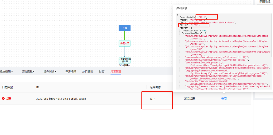
Task: Click the ???? component name cell
Action: [x=152, y=99]
